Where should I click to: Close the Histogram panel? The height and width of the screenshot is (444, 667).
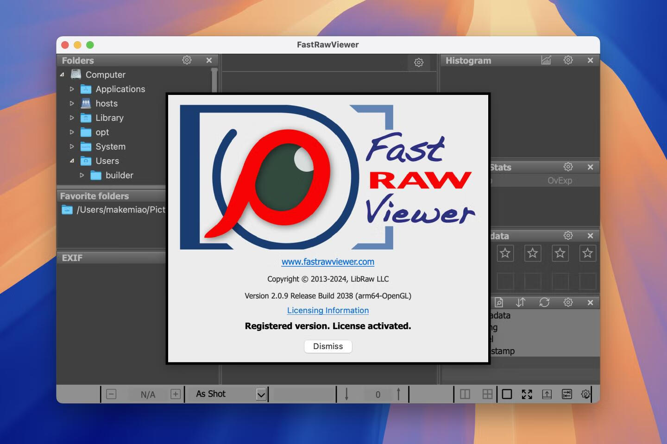(590, 60)
